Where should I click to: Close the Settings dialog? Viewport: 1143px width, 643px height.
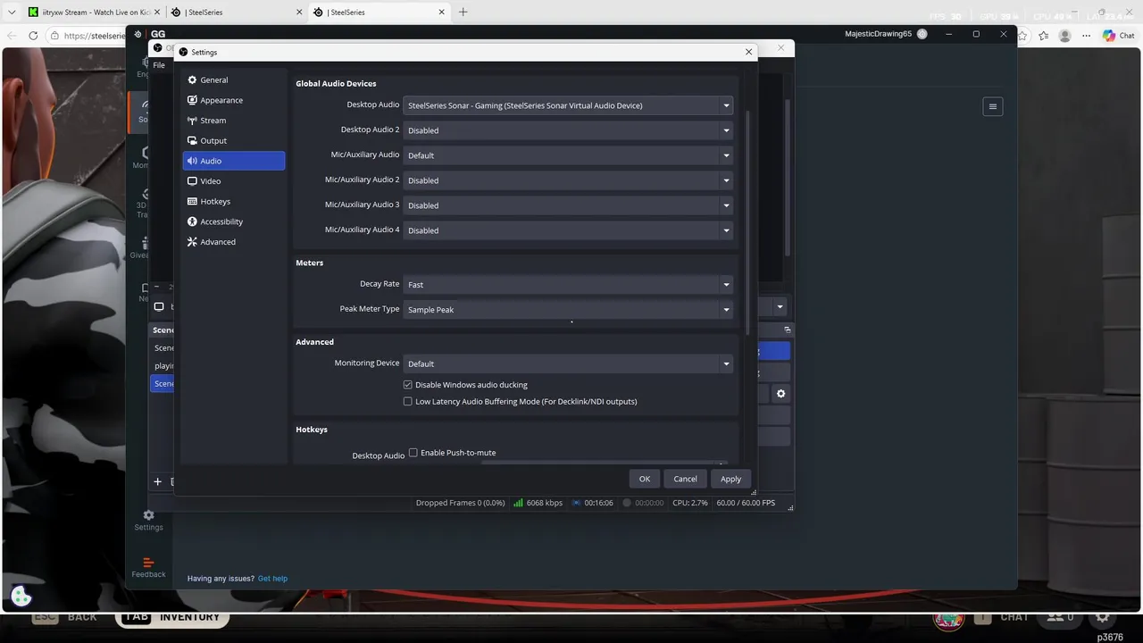[x=748, y=52]
